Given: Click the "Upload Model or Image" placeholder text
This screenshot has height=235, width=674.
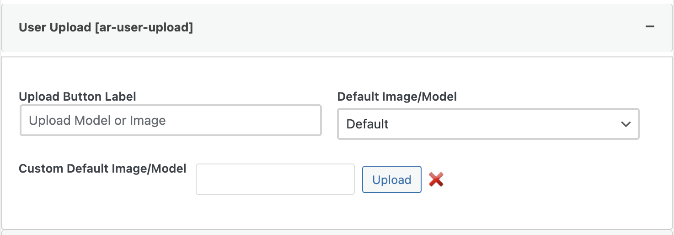Looking at the screenshot, I should click(97, 121).
